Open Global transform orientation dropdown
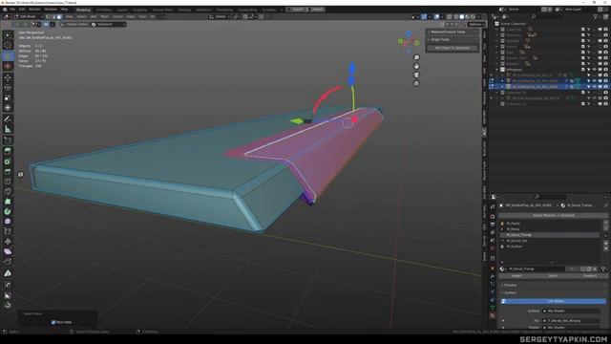611x344 pixels. point(220,17)
